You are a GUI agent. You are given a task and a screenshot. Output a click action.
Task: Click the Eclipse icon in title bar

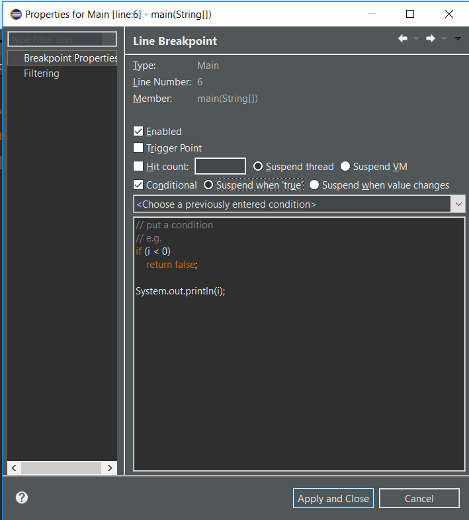[16, 15]
